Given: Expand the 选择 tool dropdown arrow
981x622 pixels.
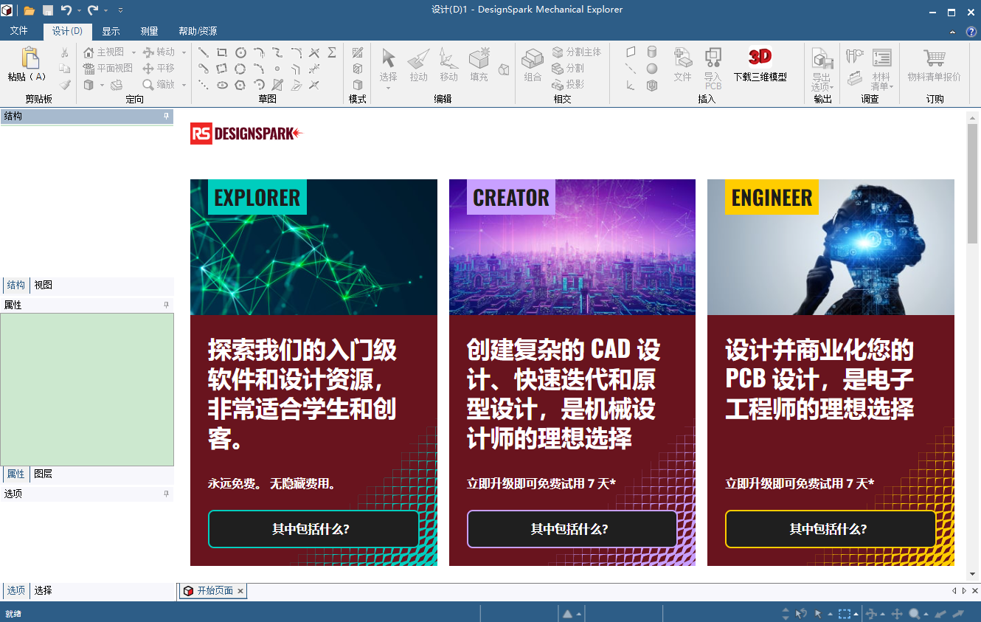Looking at the screenshot, I should click(388, 88).
